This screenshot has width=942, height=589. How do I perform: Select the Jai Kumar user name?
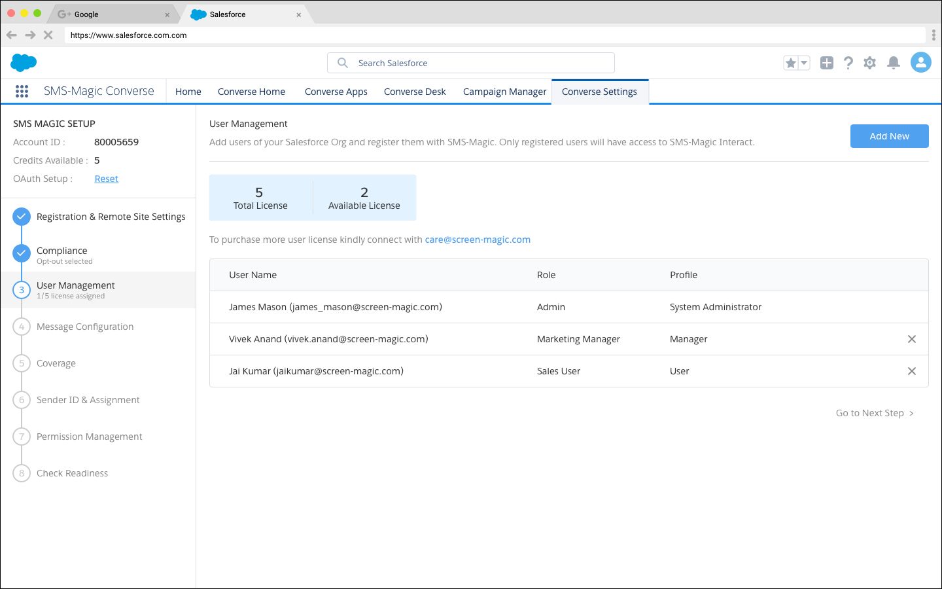(x=316, y=371)
